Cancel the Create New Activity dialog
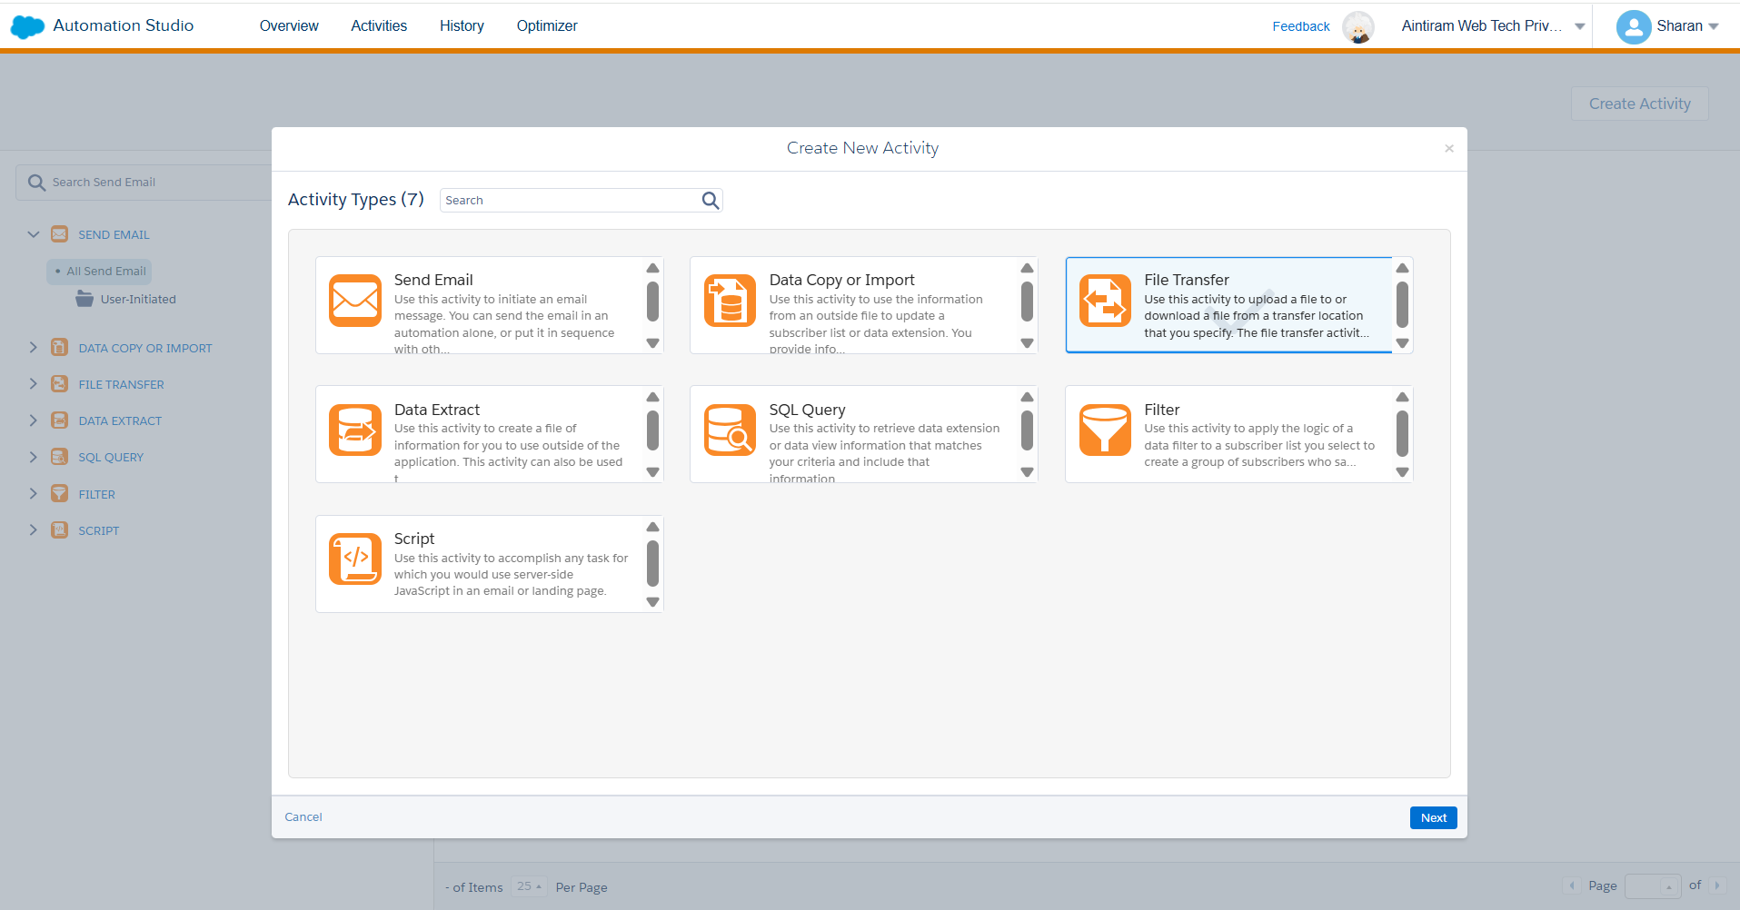 (303, 817)
